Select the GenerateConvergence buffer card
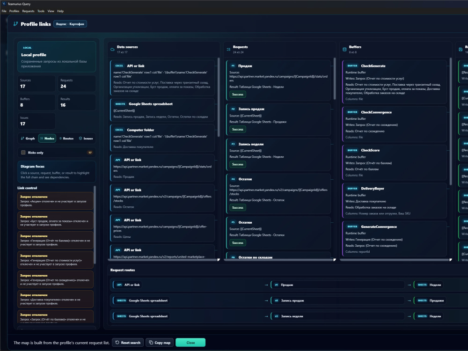Image resolution: width=468 pixels, height=351 pixels. coord(394,239)
